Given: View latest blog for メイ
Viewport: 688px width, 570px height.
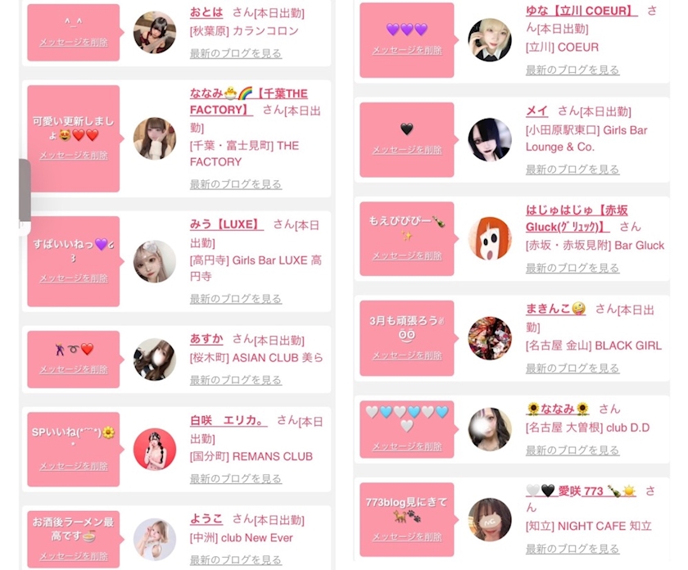Looking at the screenshot, I should click(x=573, y=170).
